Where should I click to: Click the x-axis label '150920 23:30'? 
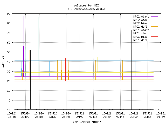pyautogui.click(x=52, y=115)
